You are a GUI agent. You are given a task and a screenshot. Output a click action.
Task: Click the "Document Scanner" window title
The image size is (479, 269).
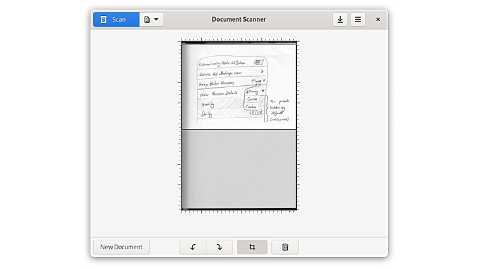[239, 19]
